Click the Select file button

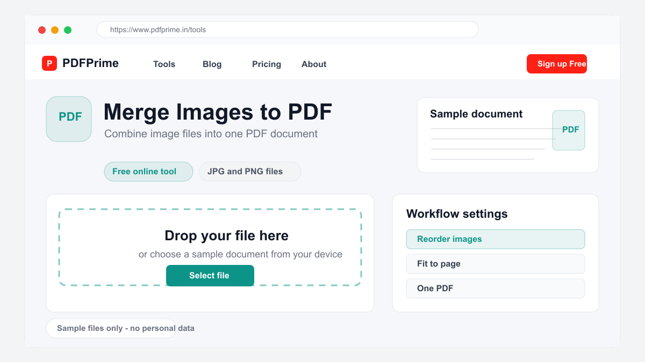pyautogui.click(x=210, y=276)
